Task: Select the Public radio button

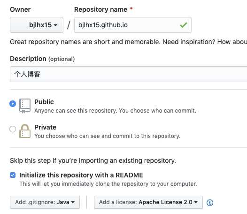Action: coord(13,104)
